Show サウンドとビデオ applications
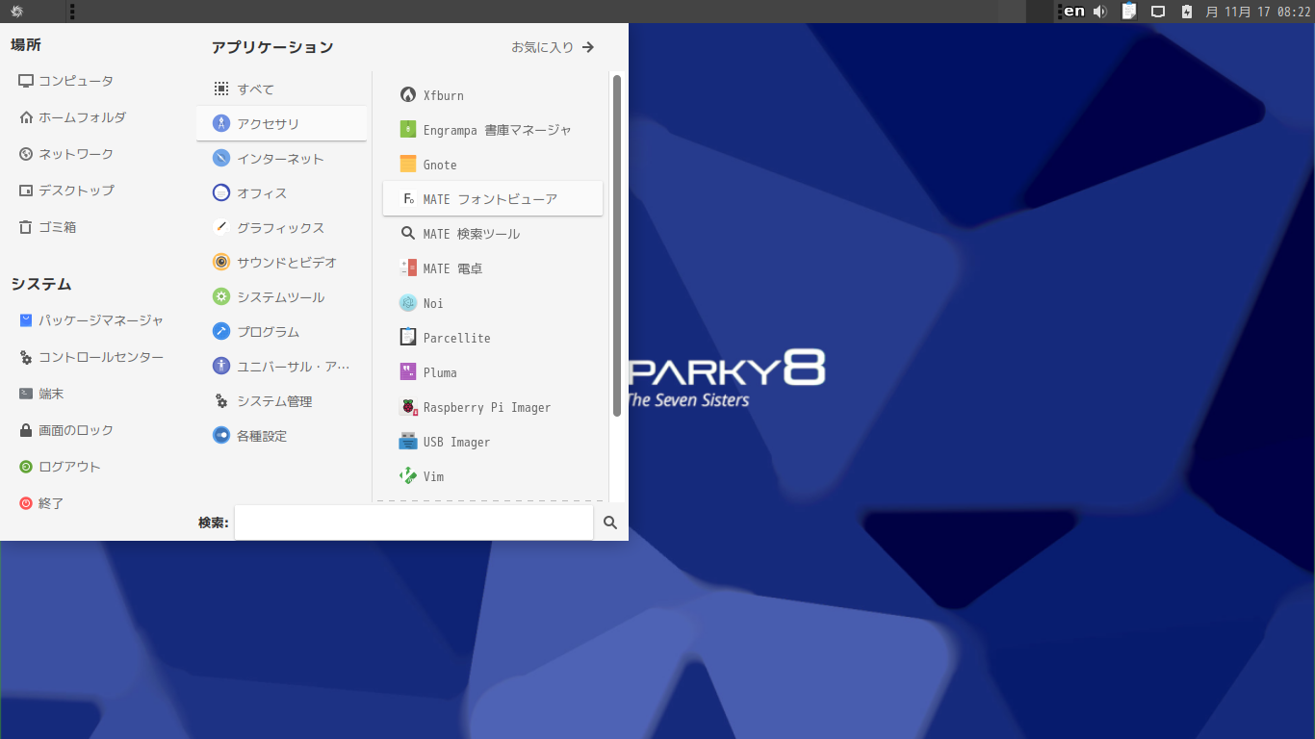1315x739 pixels. coord(281,263)
